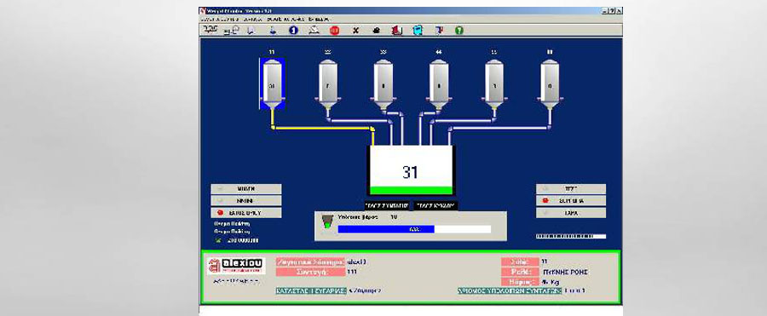Click the alexiou company logo
Viewport: 767px width, 316px height.
point(236,266)
